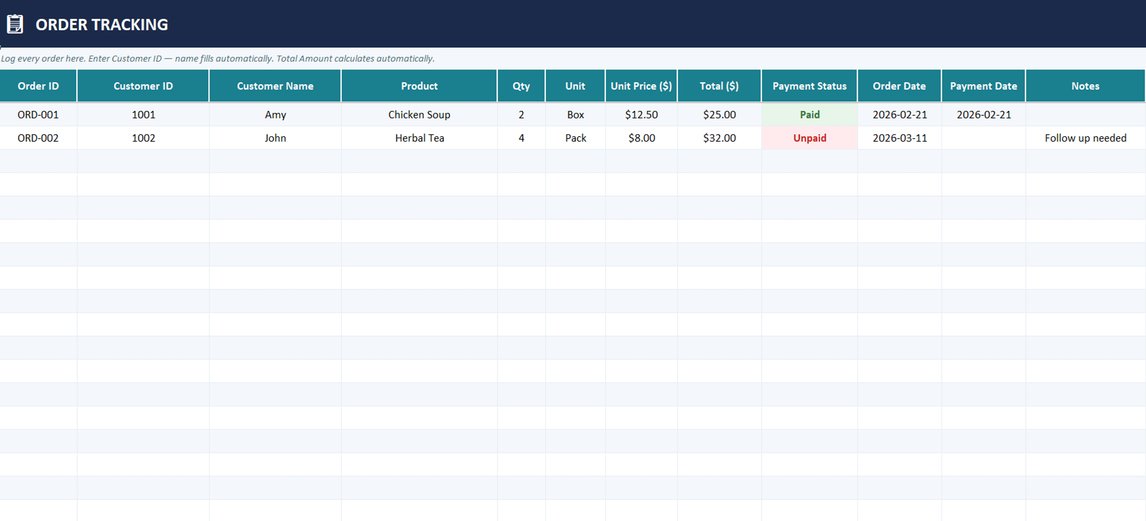Click the Chicken Soup product cell
The height and width of the screenshot is (521, 1146).
coord(419,115)
